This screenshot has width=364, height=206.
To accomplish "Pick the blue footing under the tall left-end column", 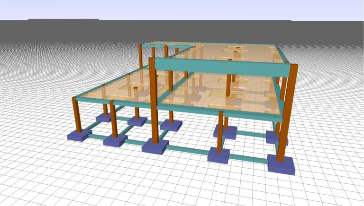I will coord(155,146).
